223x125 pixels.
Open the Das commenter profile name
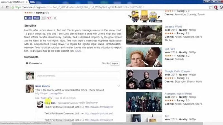point(50,103)
